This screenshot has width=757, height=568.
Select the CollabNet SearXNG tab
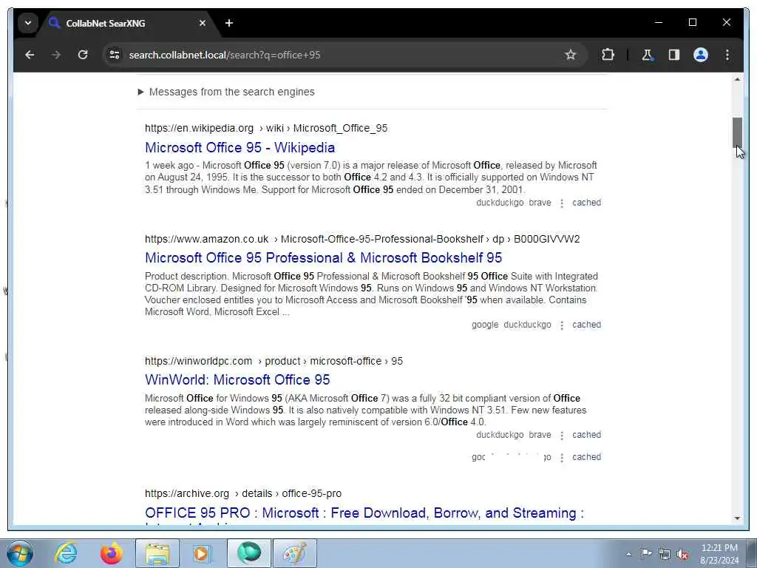(129, 23)
